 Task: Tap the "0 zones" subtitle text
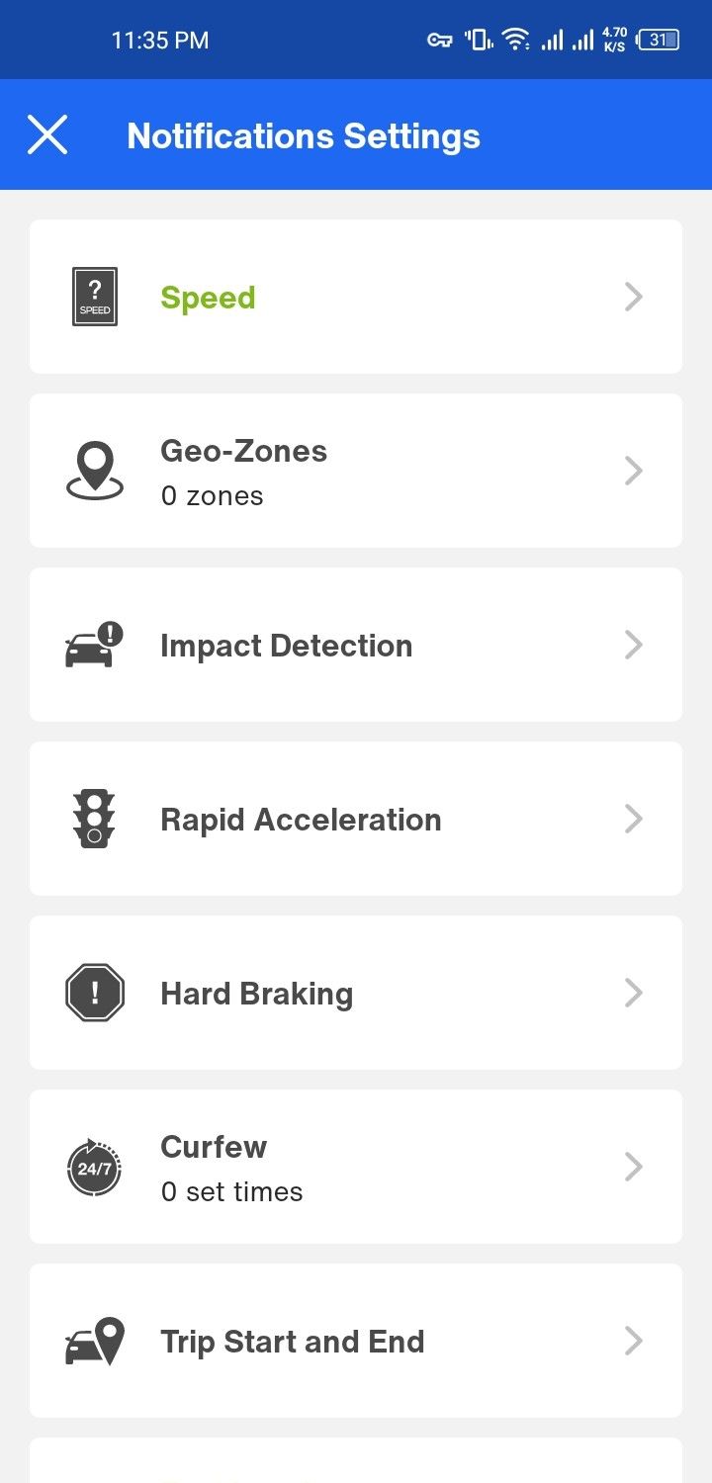tap(212, 495)
